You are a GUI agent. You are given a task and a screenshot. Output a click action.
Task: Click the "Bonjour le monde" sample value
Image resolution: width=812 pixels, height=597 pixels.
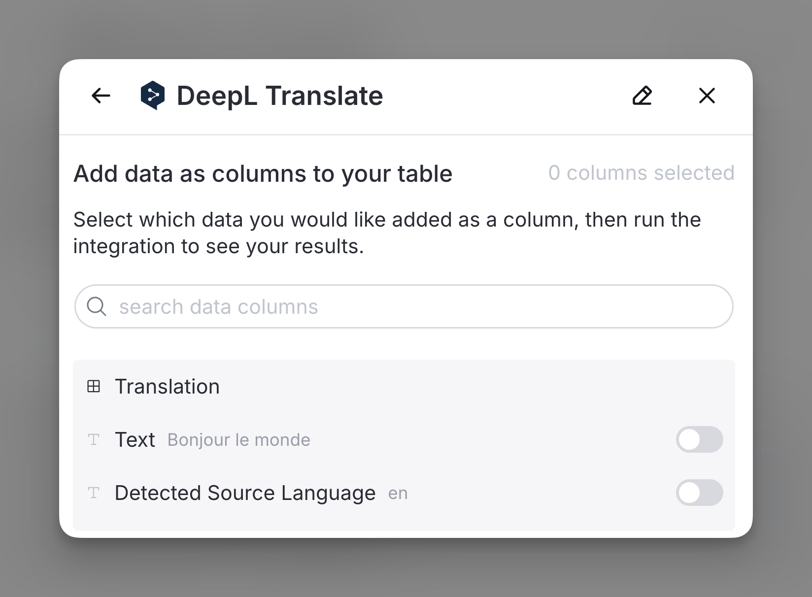[239, 440]
